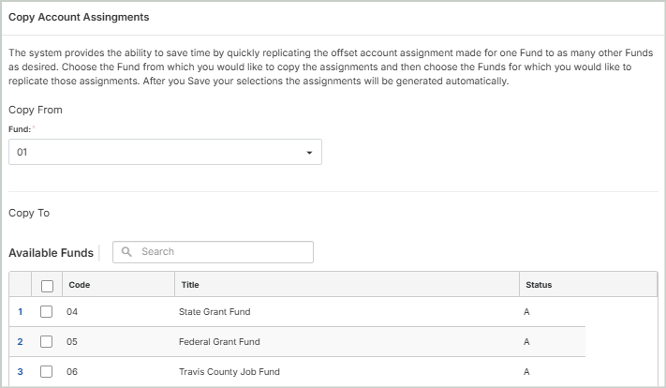Click the code 04 cell
This screenshot has height=388, width=666.
[x=72, y=311]
